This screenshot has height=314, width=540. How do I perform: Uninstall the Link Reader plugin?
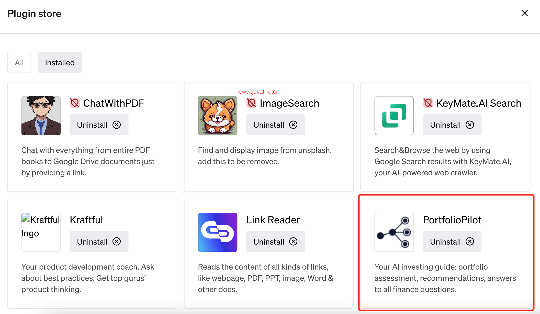(275, 241)
